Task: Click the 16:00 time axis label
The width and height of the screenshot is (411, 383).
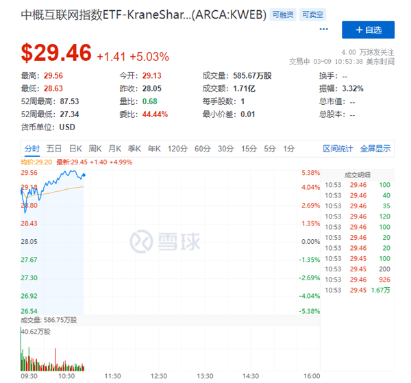Action: (x=312, y=376)
